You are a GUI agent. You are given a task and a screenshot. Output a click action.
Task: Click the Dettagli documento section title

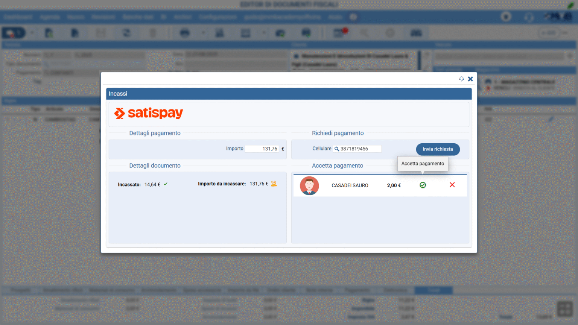155,166
